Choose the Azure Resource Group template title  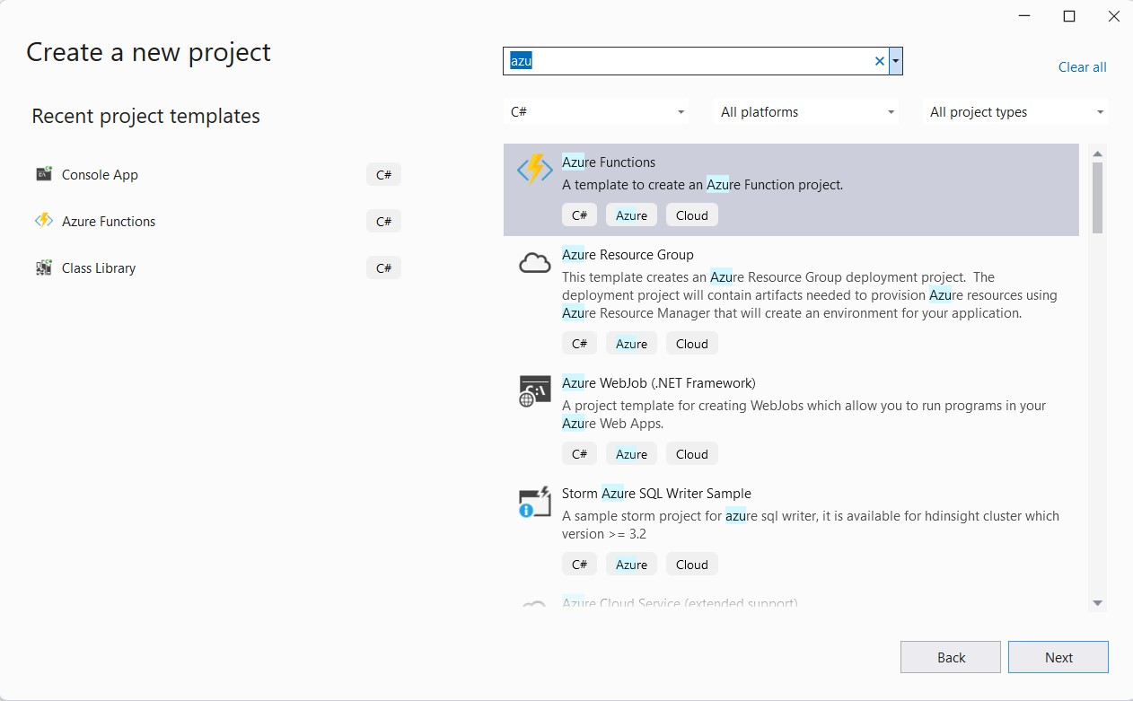pyautogui.click(x=628, y=255)
